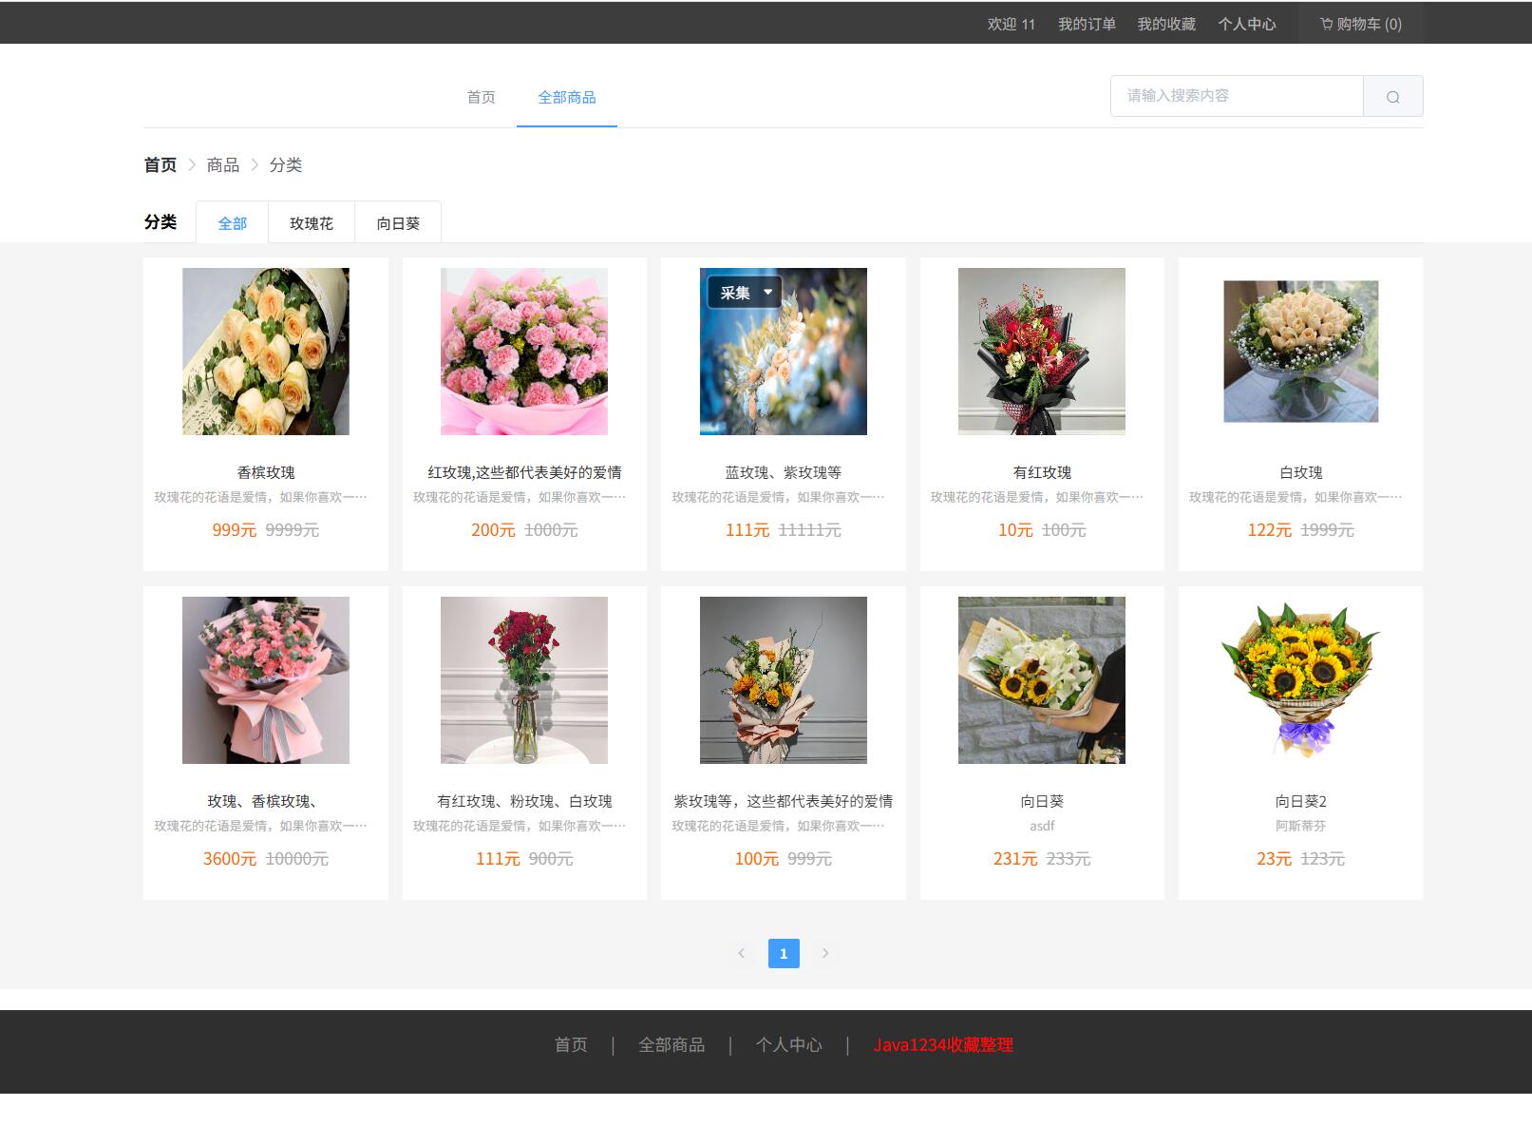Open the red roses in vase image
The image size is (1532, 1125).
click(524, 680)
